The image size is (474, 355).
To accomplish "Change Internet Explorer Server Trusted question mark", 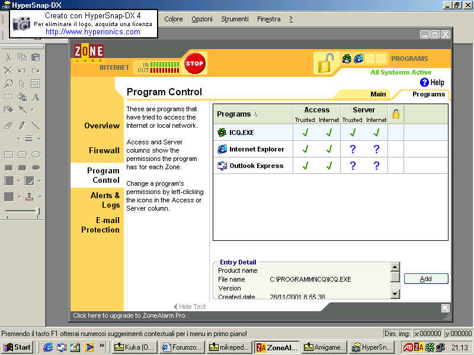I will click(x=353, y=149).
